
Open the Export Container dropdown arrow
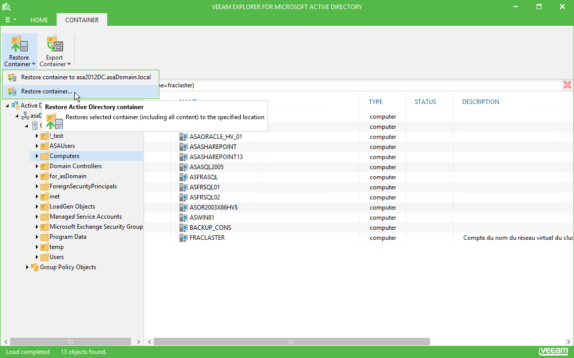69,64
